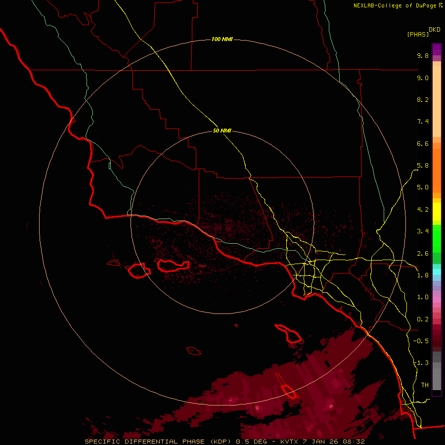
Task: Click the -1.3 scale value
Action: tap(421, 363)
